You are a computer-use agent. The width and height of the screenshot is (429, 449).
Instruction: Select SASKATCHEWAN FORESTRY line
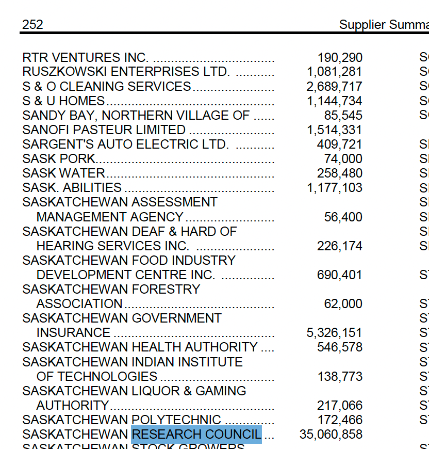click(x=111, y=289)
